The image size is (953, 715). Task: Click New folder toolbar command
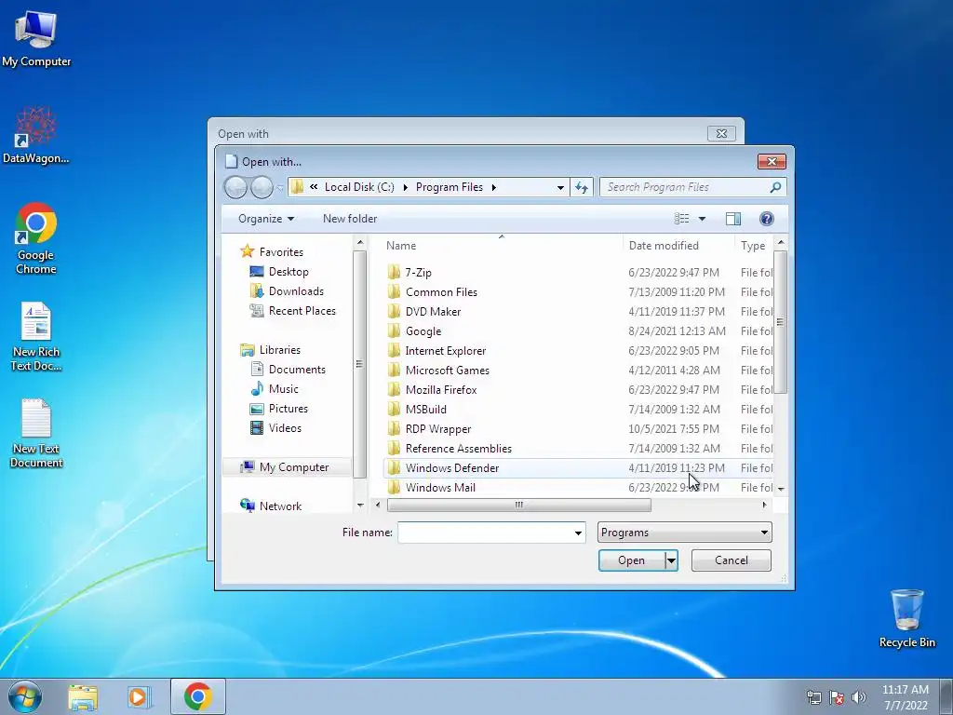(x=350, y=219)
